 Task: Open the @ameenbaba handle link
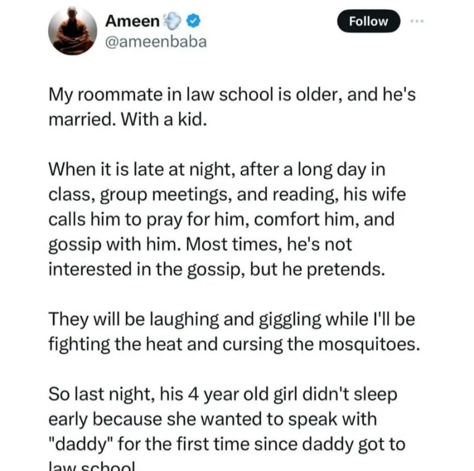point(156,42)
